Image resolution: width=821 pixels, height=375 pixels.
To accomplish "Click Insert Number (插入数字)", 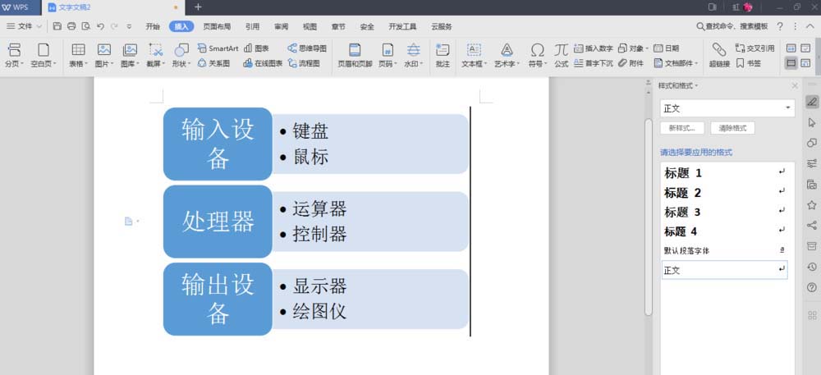I will click(594, 48).
